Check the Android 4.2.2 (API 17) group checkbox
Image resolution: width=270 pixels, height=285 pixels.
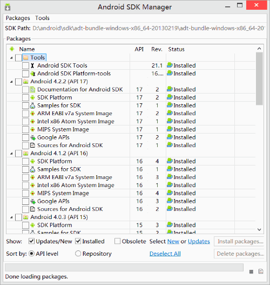point(18,82)
